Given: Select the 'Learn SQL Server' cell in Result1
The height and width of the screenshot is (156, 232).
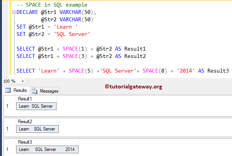Looking at the screenshot, I should tap(36, 106).
